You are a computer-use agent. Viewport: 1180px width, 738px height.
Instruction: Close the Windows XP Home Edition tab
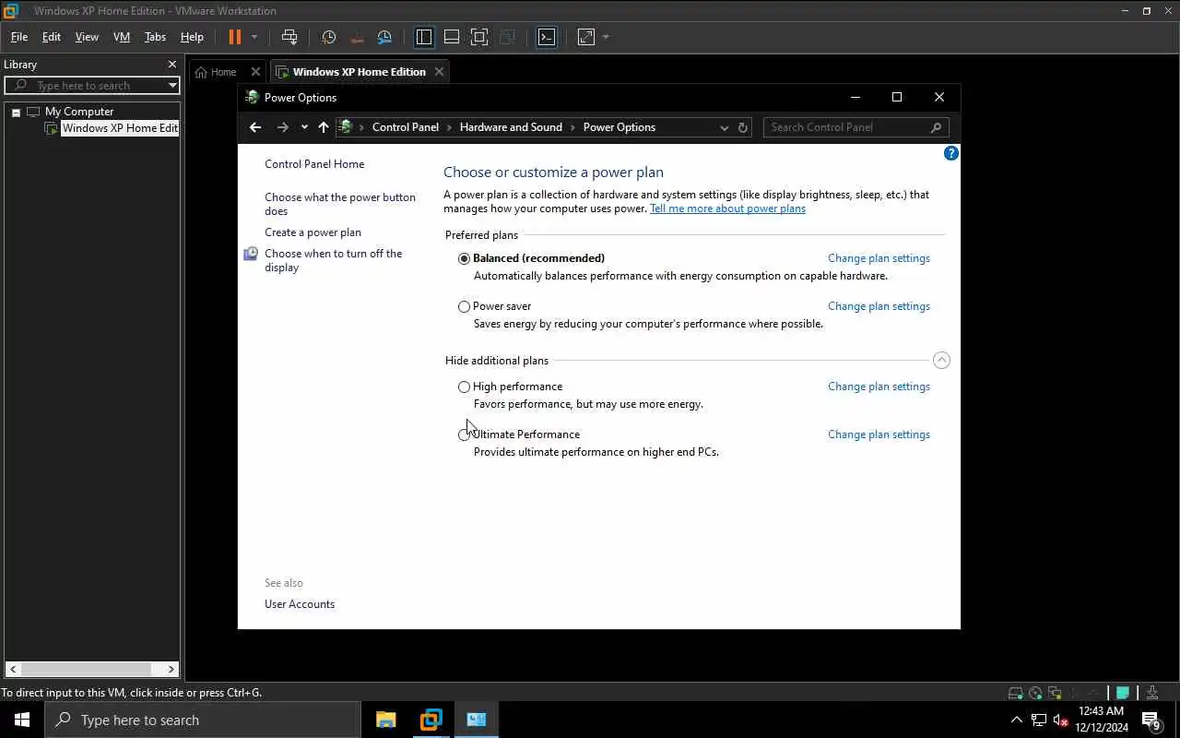point(439,72)
